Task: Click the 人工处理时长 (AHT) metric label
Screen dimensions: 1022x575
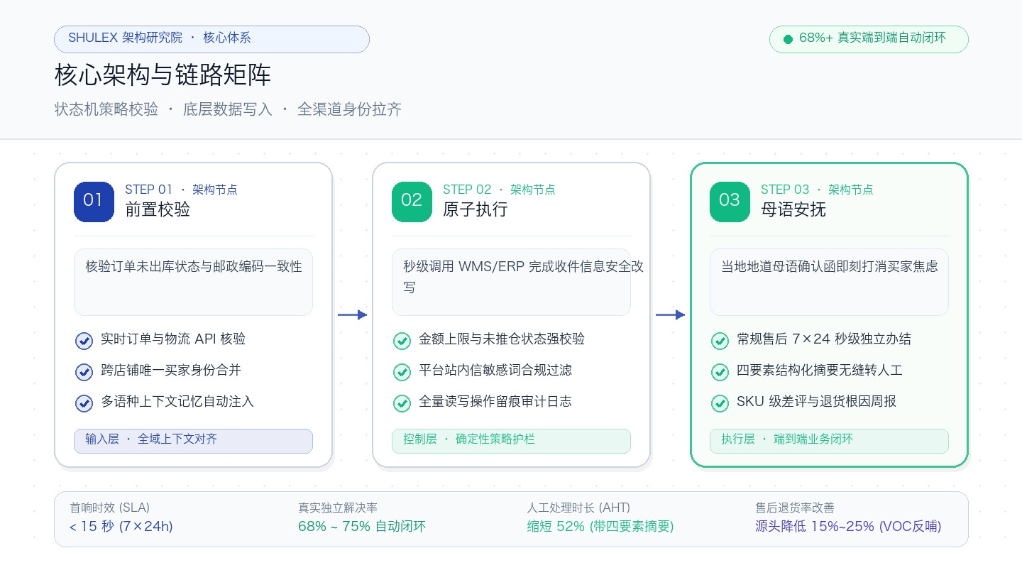Action: click(578, 508)
